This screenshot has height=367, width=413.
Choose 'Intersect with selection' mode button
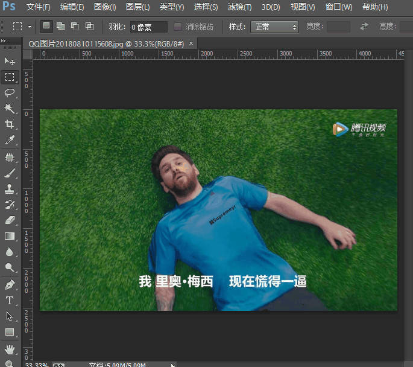pos(89,27)
